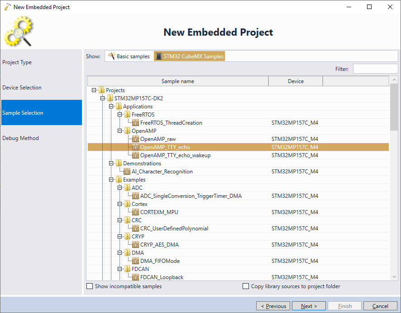The width and height of the screenshot is (401, 313).
Task: Sort by the Device column header
Action: click(x=296, y=81)
